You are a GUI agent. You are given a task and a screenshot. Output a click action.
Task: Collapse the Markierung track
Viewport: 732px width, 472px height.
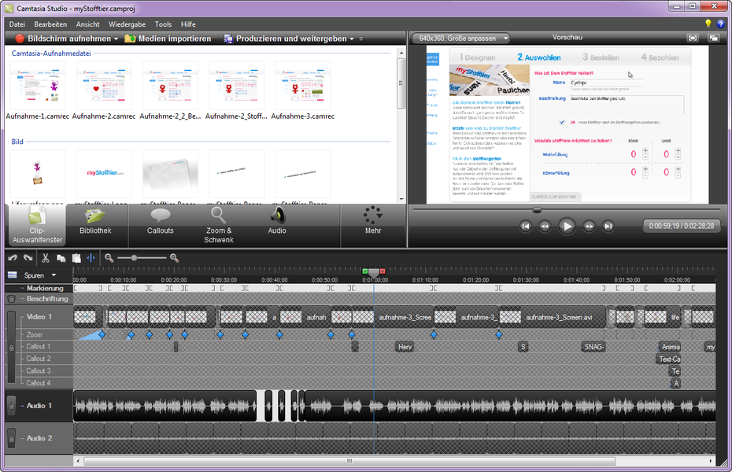(x=22, y=288)
